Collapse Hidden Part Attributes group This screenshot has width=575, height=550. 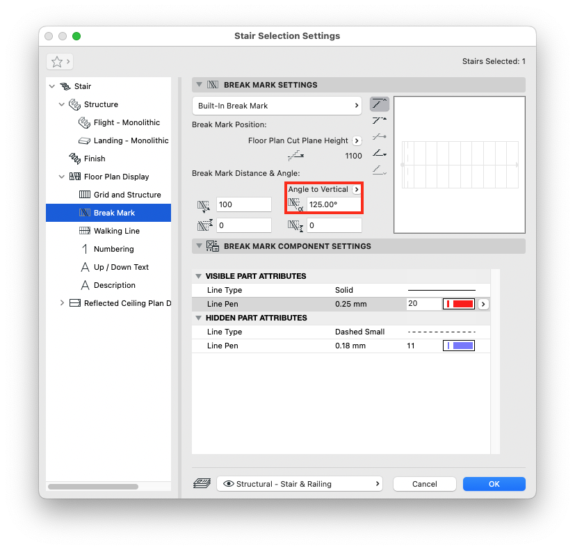(198, 318)
